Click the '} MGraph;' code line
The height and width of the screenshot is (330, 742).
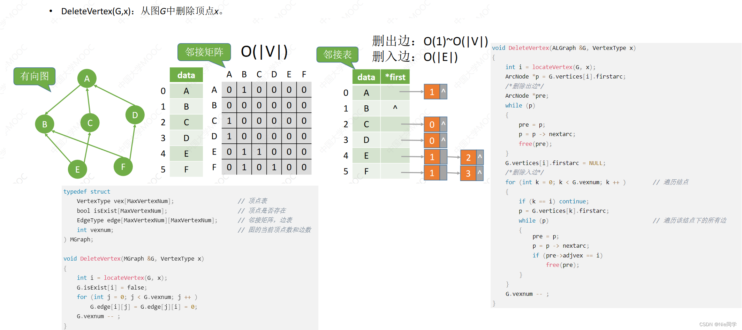point(78,240)
